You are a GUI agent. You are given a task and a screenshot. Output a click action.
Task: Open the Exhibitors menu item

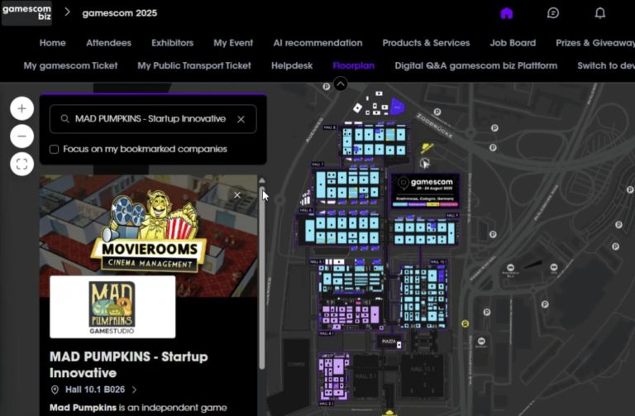(x=173, y=43)
